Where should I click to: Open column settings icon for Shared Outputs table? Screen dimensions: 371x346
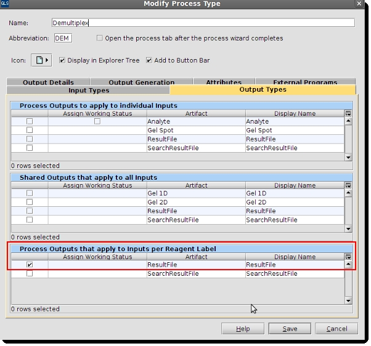348,185
